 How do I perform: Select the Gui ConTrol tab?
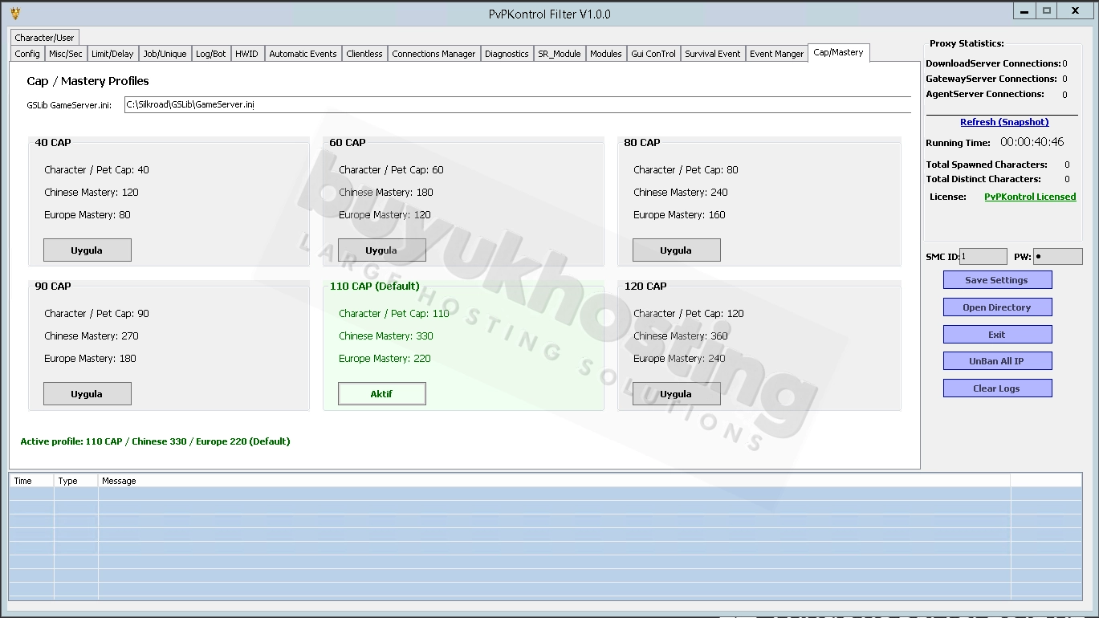pyautogui.click(x=653, y=54)
